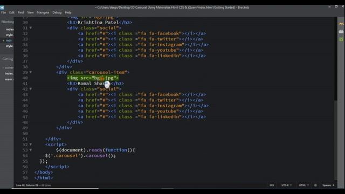Image resolution: width=345 pixels, height=194 pixels.
Task: Fold the ready function at line 53
Action: (x=31, y=150)
